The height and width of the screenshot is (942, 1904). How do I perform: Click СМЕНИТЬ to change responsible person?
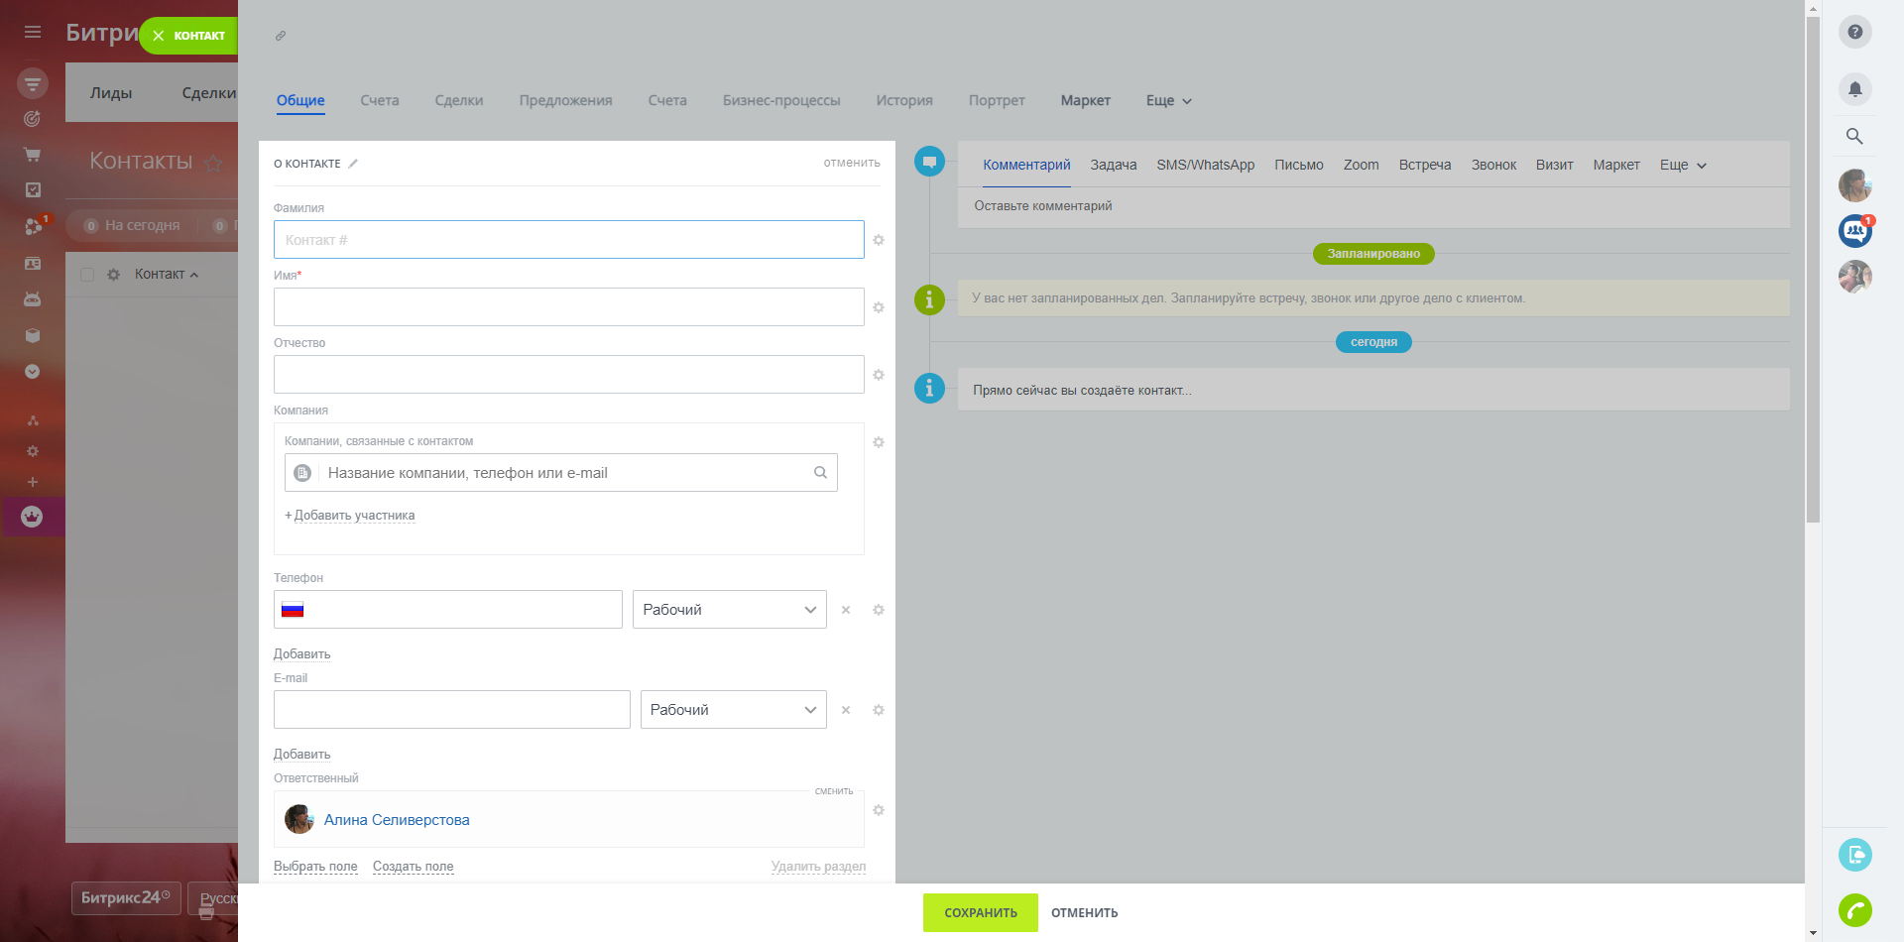tap(834, 791)
